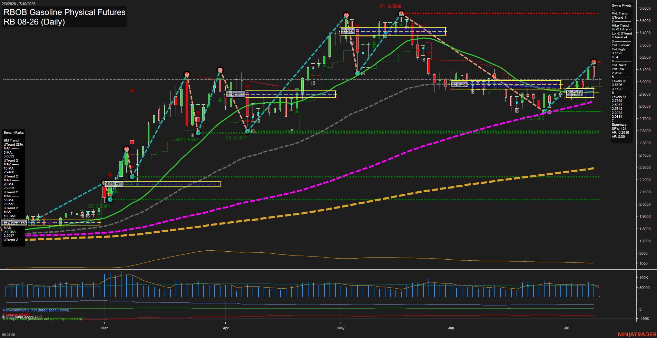Open the M:May monthly range label
Image resolution: width=657 pixels, height=338 pixels.
(348, 31)
